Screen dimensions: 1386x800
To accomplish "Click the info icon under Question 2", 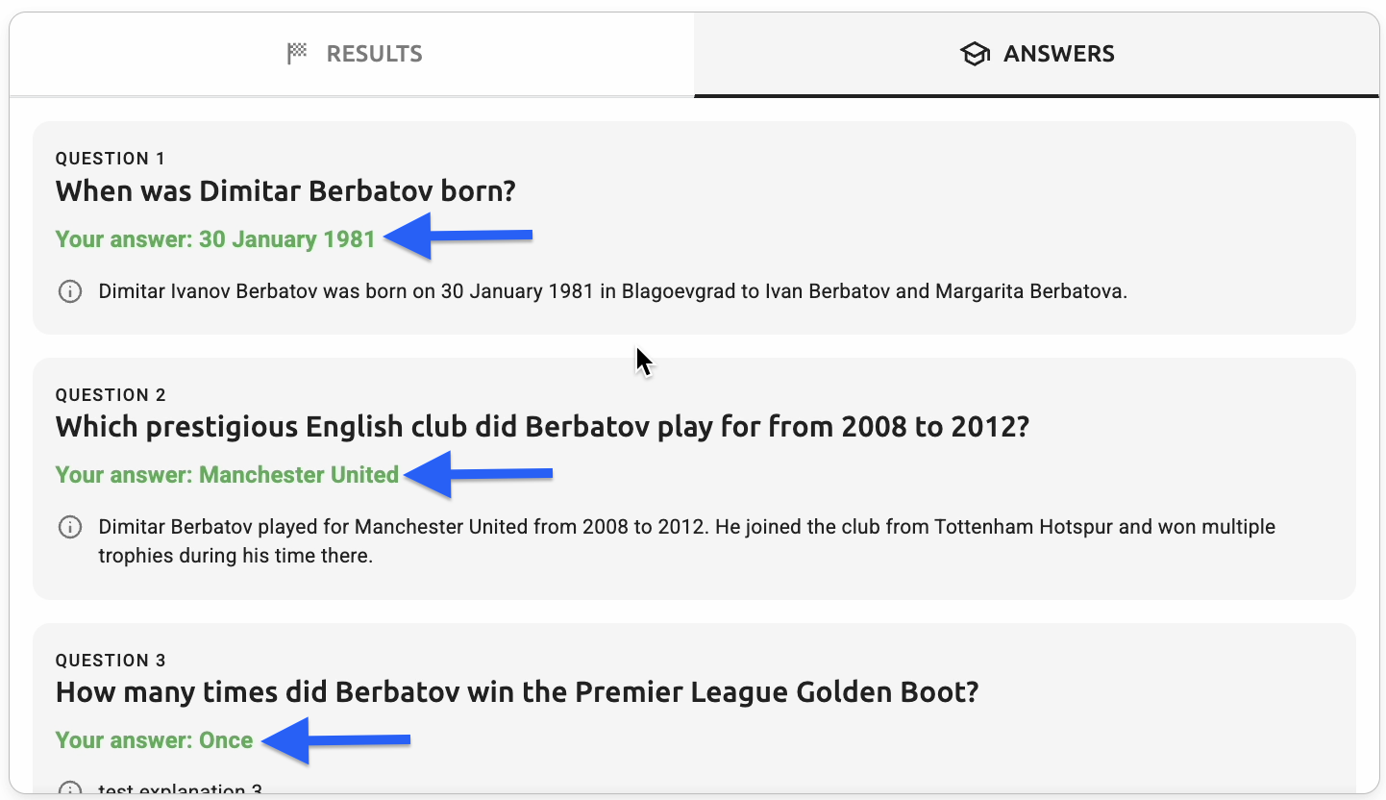I will point(70,527).
